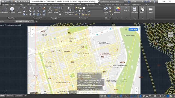The width and height of the screenshot is (175, 98).
Task: Click the Google apps grid icon on map
Action: coord(126,29)
